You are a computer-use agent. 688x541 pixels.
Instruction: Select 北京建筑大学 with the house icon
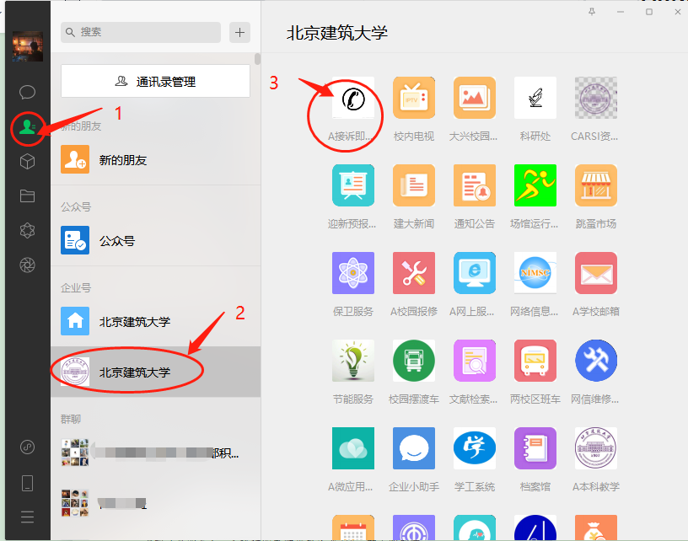[155, 321]
